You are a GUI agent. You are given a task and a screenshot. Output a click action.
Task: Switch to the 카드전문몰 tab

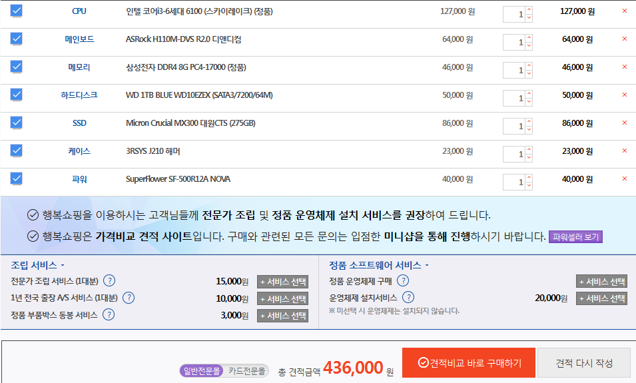click(247, 371)
